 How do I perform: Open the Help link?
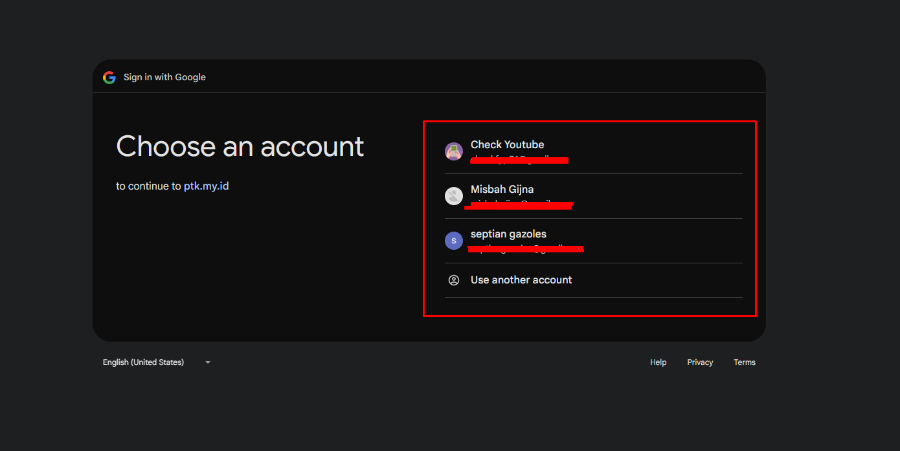click(658, 362)
